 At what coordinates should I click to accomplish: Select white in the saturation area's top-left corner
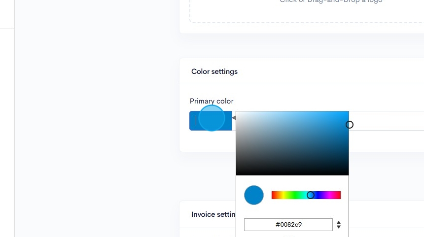pos(237,112)
